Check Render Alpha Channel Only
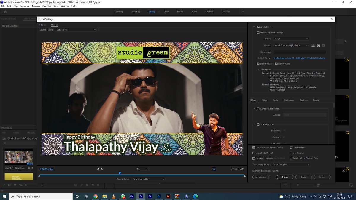This screenshot has width=356, height=200. tap(291, 158)
